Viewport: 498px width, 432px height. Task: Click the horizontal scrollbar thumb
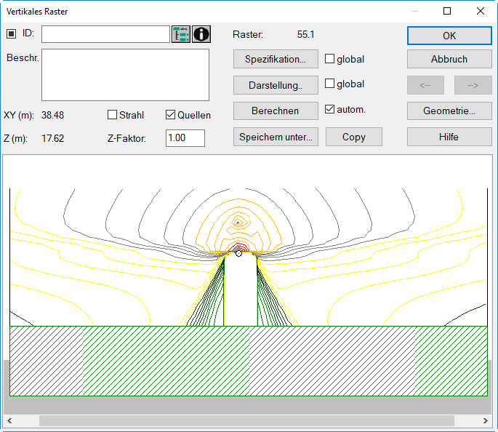(x=246, y=421)
